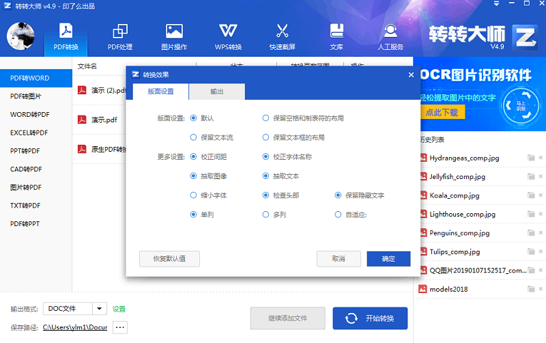
Task: Toggle the 检查头部 option
Action: point(265,195)
